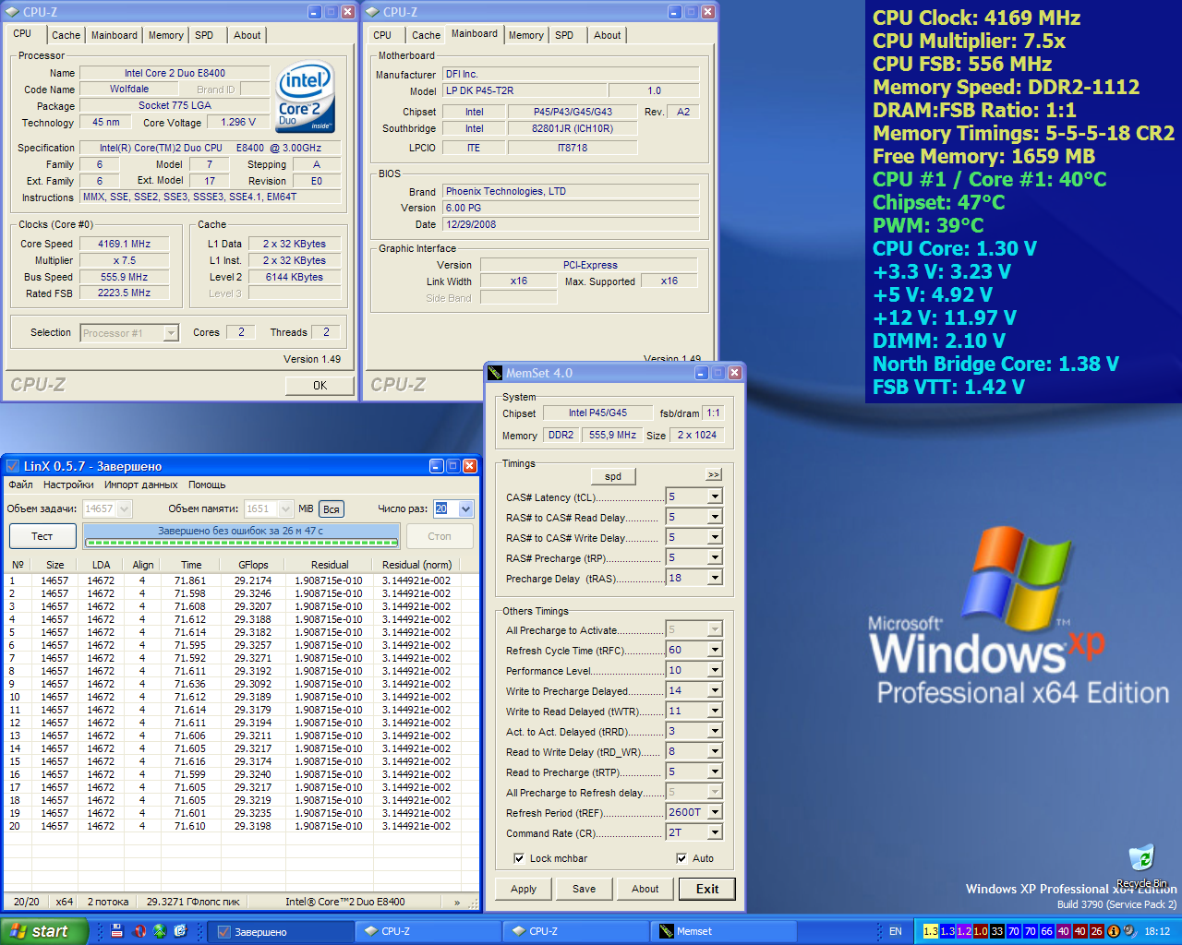Expand the Command Rate (CR) dropdown

[x=714, y=833]
